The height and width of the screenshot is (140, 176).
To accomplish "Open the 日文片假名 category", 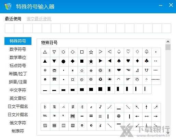I will point(18,115).
